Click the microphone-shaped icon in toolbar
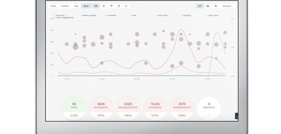 tap(119, 6)
